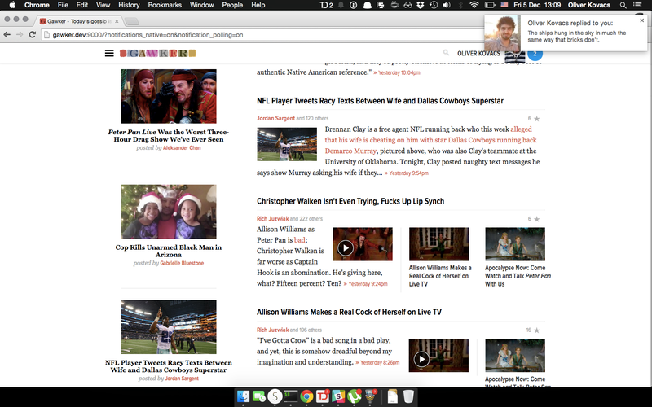Star the Allison Williams Makes a Real Cock article
The image size is (652, 407).
(x=536, y=330)
